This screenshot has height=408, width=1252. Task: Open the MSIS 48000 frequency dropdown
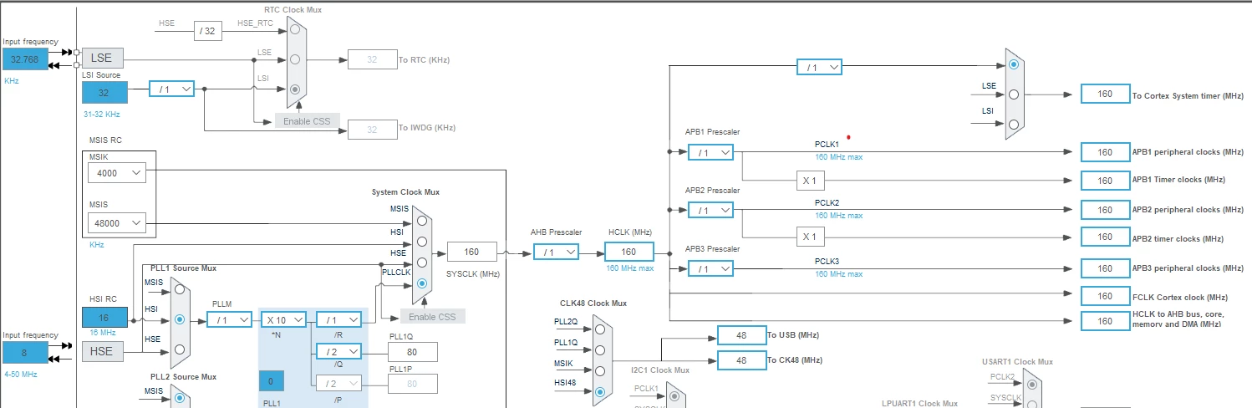[116, 223]
